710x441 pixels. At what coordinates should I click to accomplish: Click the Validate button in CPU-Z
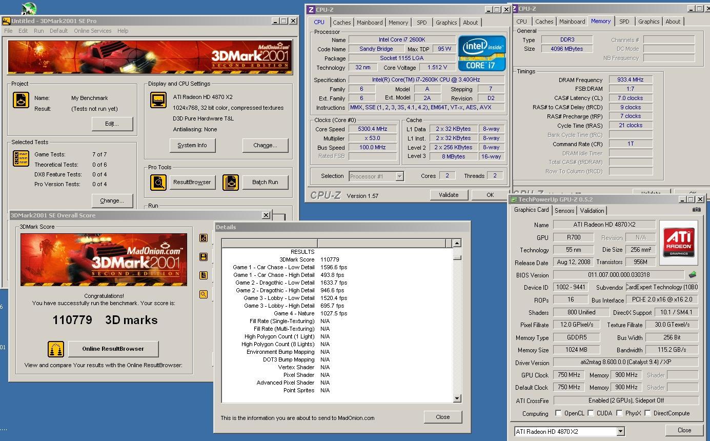449,195
